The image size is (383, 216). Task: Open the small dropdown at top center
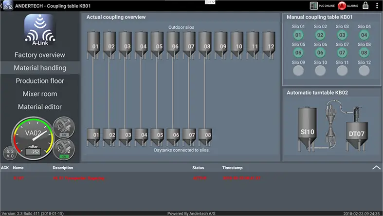211,2
